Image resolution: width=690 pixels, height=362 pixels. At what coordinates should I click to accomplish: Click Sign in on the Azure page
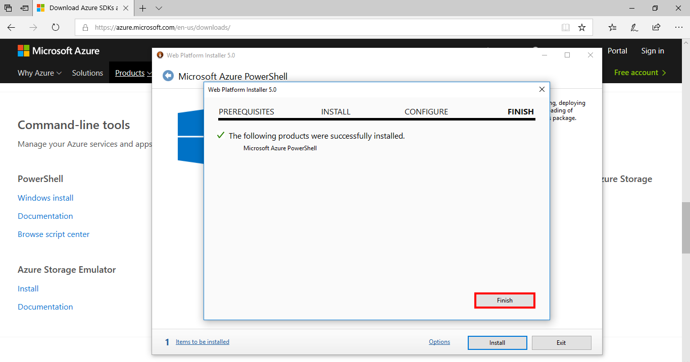(x=653, y=51)
